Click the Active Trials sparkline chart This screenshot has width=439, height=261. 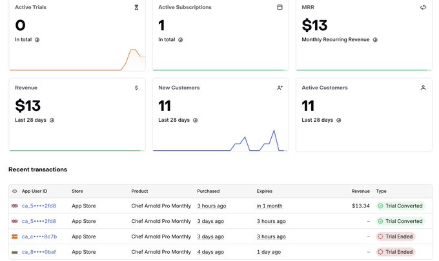coord(77,59)
